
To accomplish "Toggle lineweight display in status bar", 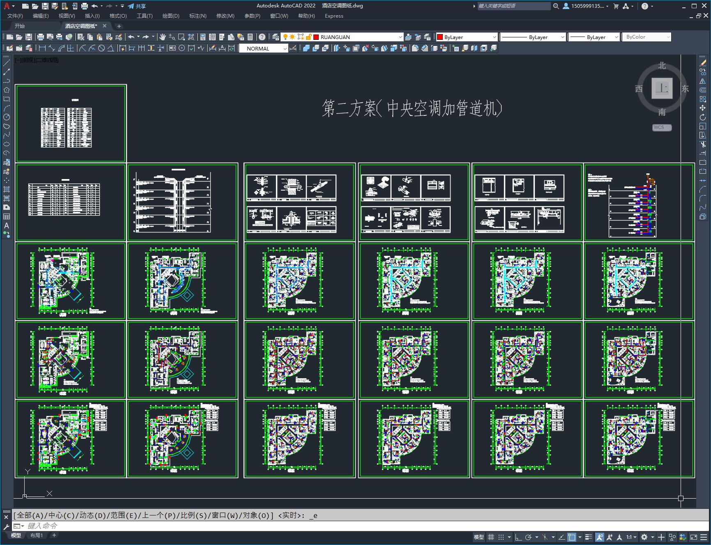I will coord(589,537).
